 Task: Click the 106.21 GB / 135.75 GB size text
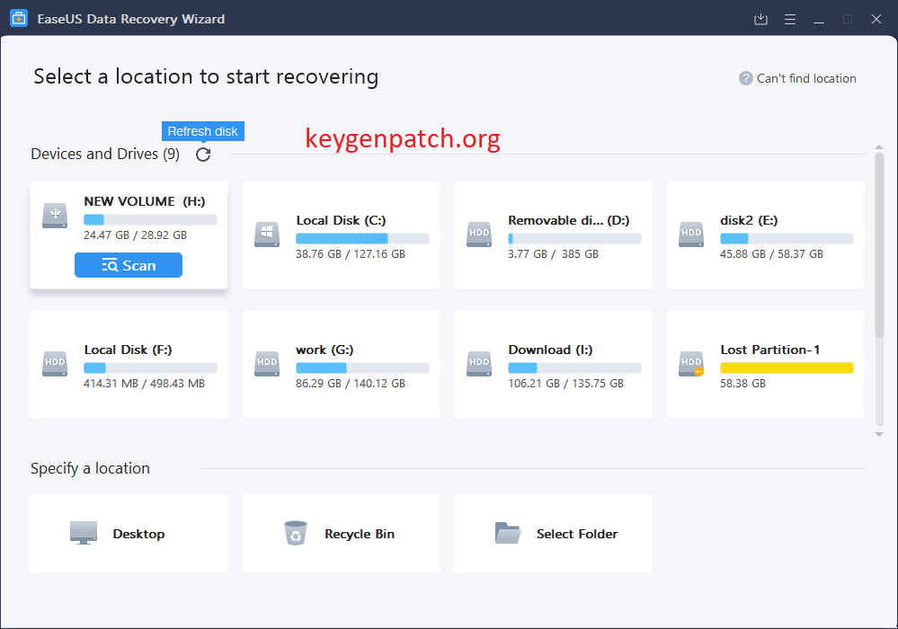click(x=565, y=384)
